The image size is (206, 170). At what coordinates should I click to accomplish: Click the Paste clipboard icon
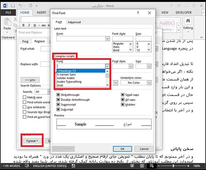7,22
